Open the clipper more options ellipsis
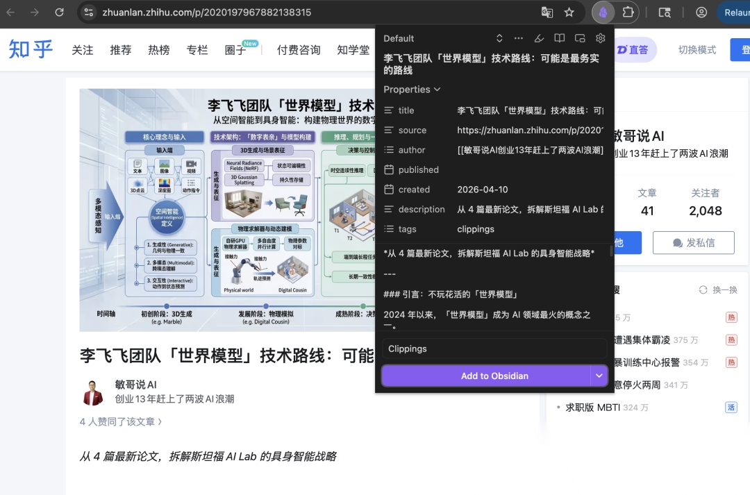This screenshot has width=750, height=495. [x=519, y=38]
